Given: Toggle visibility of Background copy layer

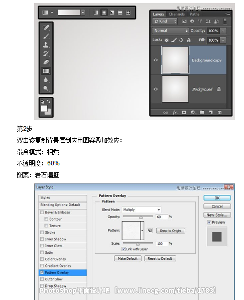Looking at the screenshot, I should coord(156,60).
